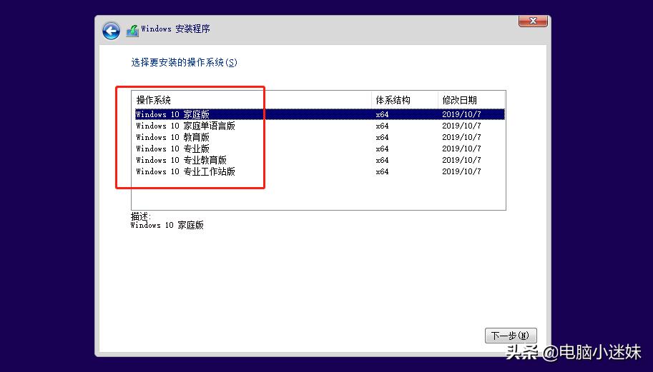Click x64 cell of Windows 10 专业教育版
The image size is (653, 372).
(x=383, y=160)
